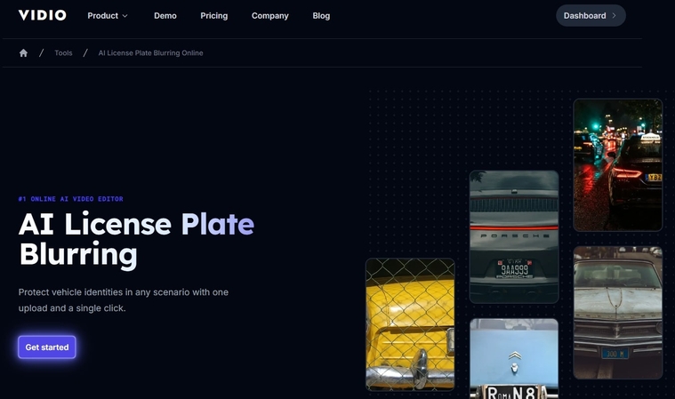
Task: Click the #1 ONLINE AI VIDEO EDITOR tagline
Action: coord(70,199)
